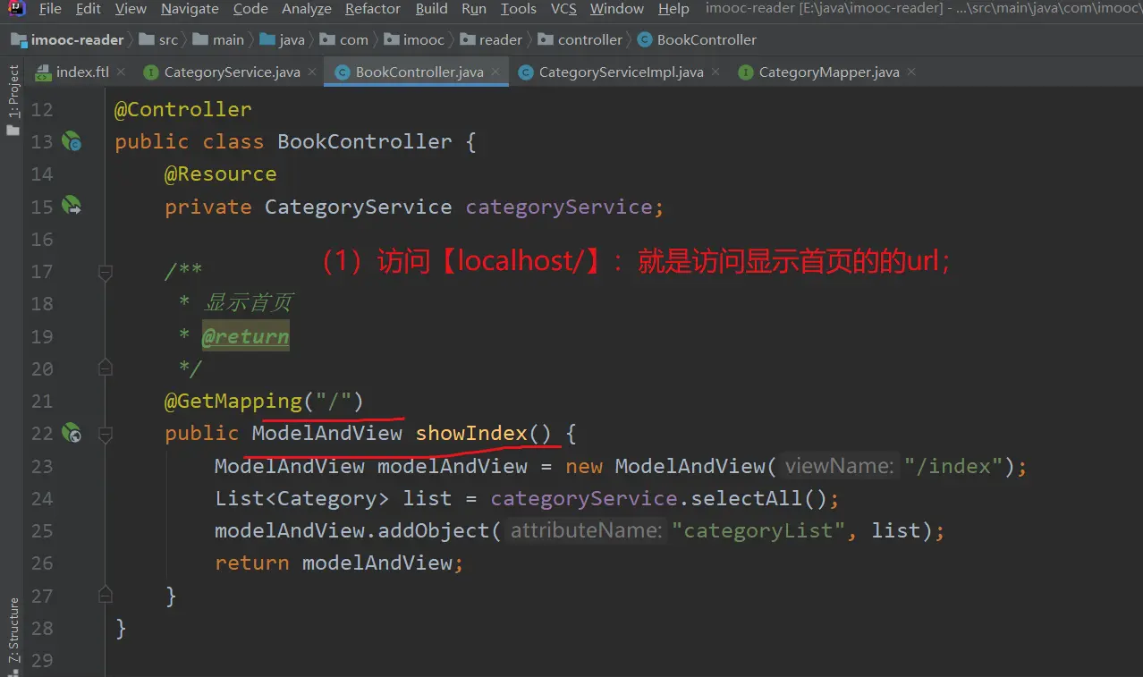1143x677 pixels.
Task: Open the Structure tool window sidebar button
Action: pos(13,630)
